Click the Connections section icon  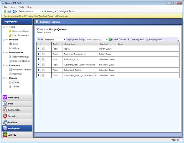click(x=5, y=110)
